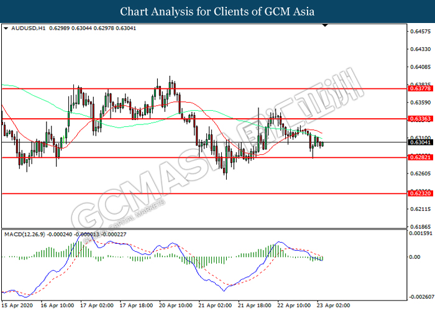Click the chart shift marker triangle at top
This screenshot has height=311, width=435.
325,26
